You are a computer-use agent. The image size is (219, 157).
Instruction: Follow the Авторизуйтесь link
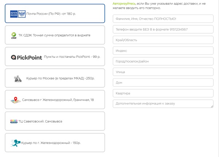click(x=124, y=4)
